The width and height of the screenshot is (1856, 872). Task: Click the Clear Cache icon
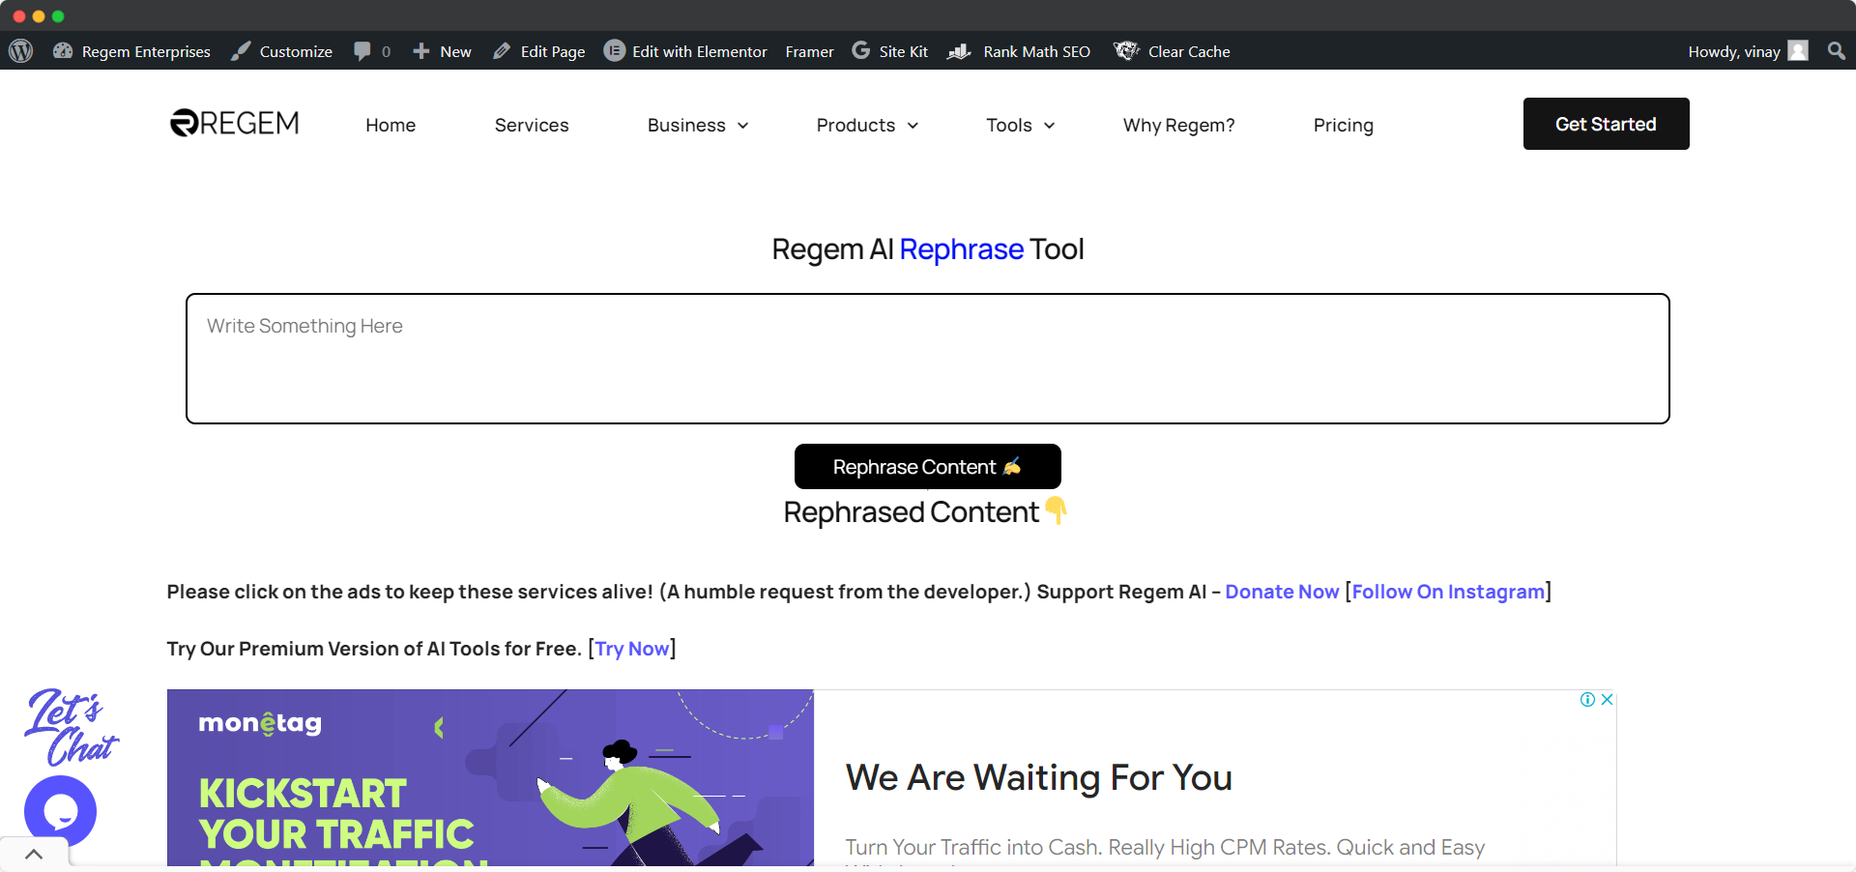point(1125,51)
